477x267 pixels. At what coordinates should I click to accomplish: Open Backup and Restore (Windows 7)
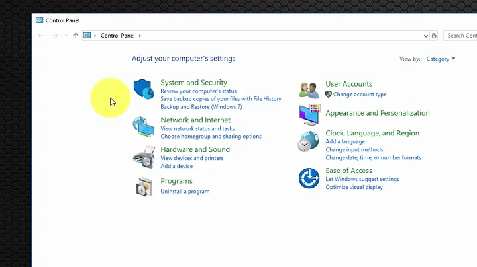[201, 107]
